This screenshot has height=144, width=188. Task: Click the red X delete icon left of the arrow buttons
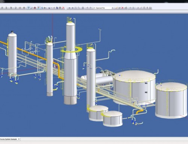63,8
